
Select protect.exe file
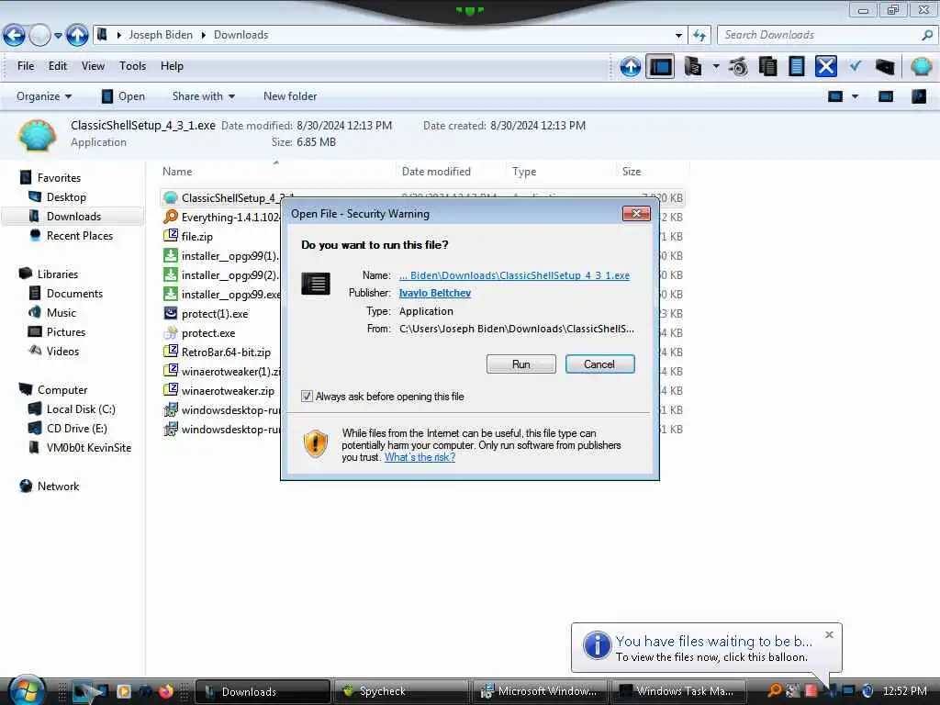click(x=208, y=333)
